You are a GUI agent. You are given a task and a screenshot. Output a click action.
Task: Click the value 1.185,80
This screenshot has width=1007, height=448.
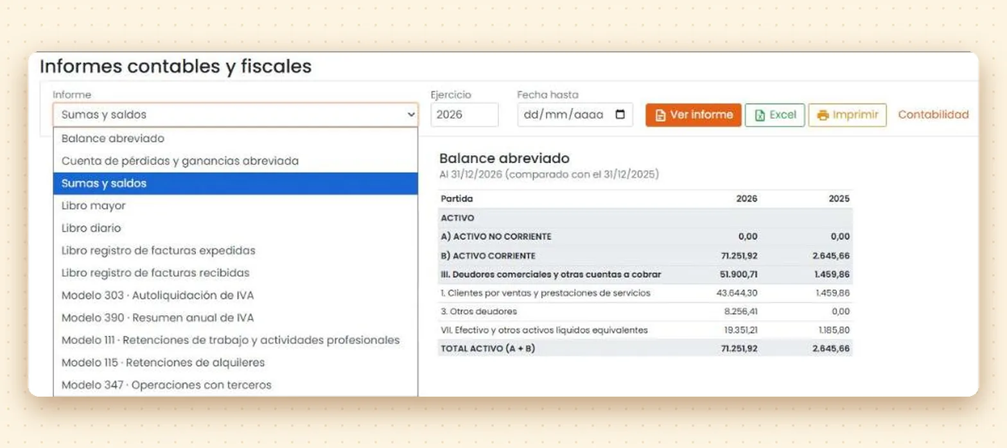834,330
